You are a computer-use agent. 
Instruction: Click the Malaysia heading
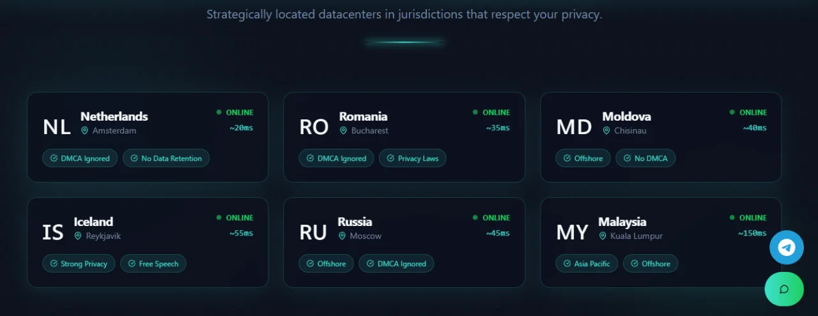point(622,222)
